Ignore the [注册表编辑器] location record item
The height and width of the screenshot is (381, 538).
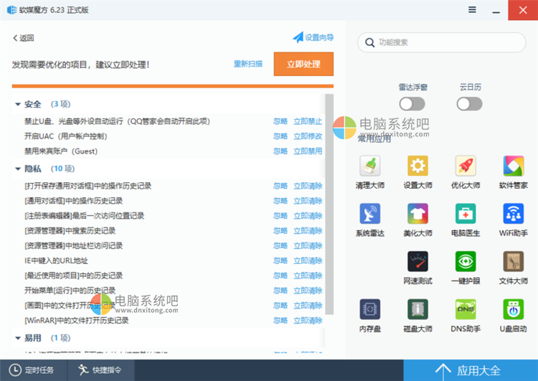(x=280, y=216)
